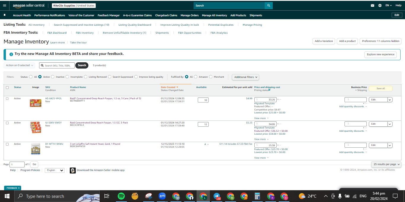
Task: Show hidden system tray icons
Action: coord(326,196)
